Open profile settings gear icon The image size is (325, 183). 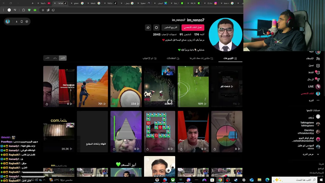pyautogui.click(x=156, y=27)
